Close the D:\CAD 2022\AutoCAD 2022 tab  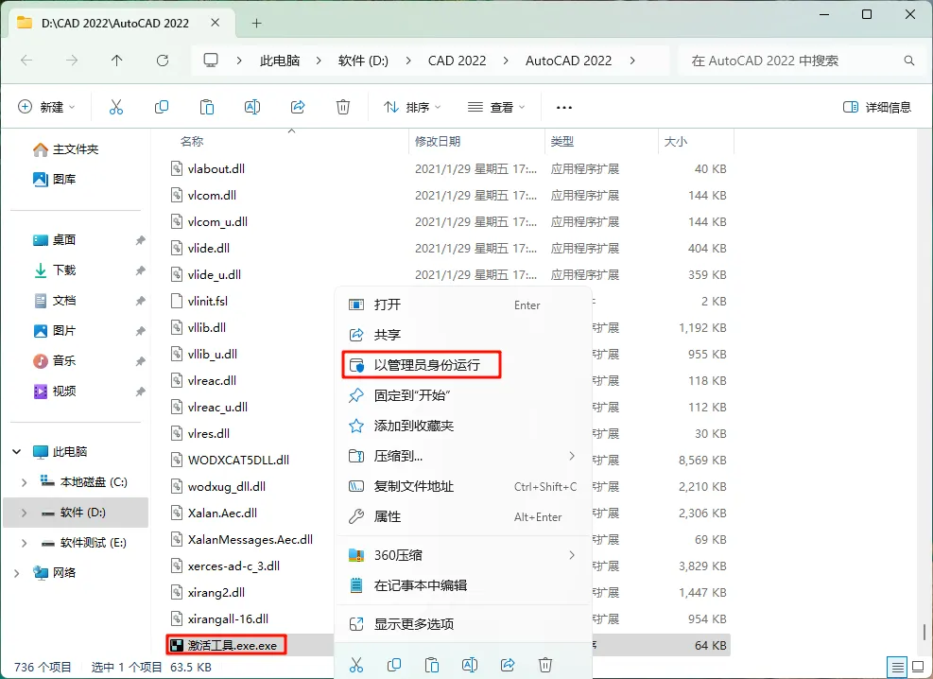(x=216, y=23)
